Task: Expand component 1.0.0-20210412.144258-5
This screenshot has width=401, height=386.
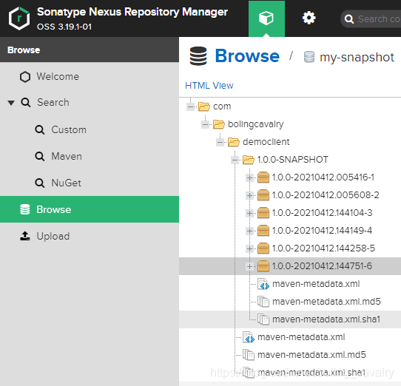Action: 249,248
